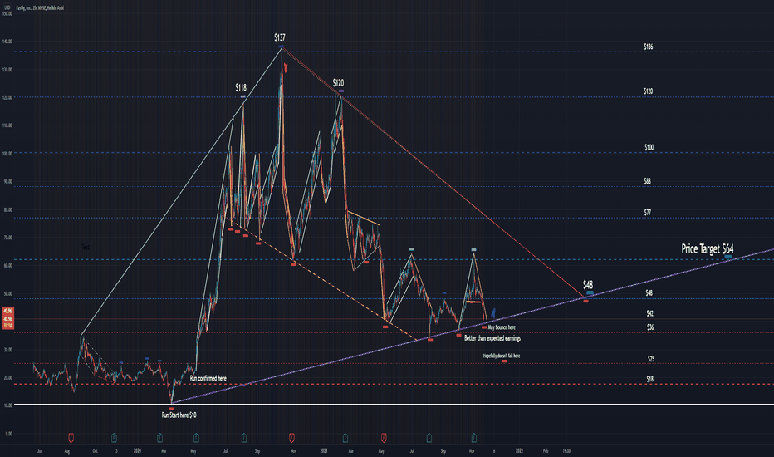This screenshot has width=774, height=457.
Task: Select the Price Target $64 annotation
Action: pos(708,249)
